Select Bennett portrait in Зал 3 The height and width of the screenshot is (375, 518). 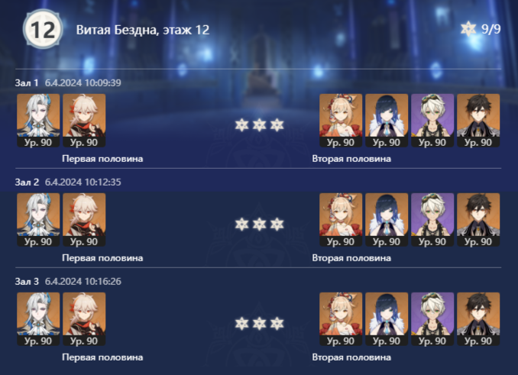point(432,319)
